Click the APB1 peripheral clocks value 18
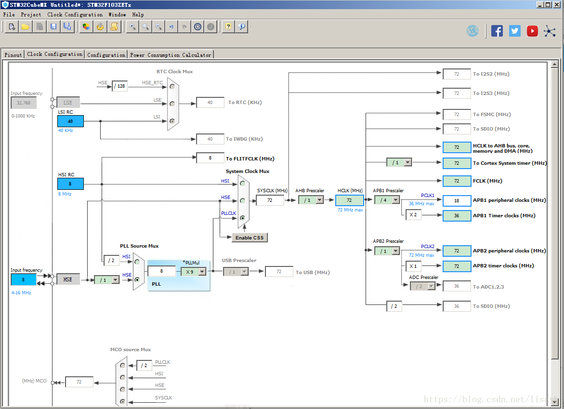This screenshot has width=564, height=409. click(457, 201)
